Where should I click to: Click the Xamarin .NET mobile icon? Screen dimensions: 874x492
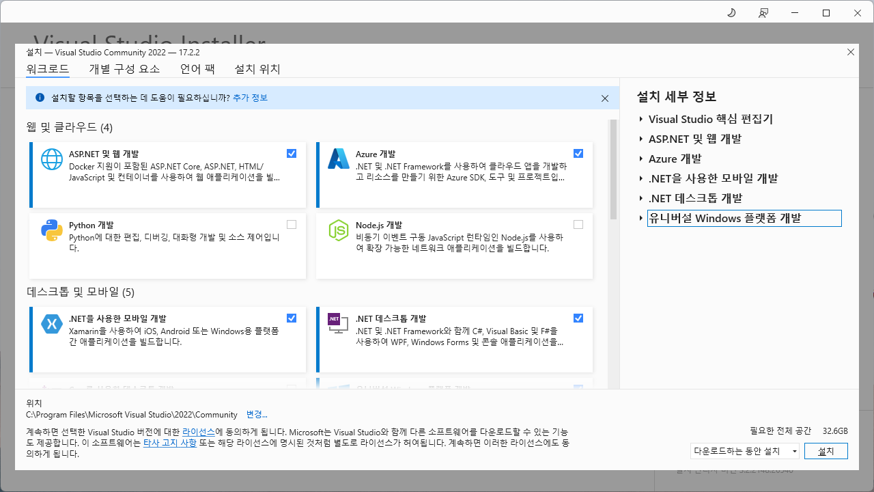(x=52, y=323)
